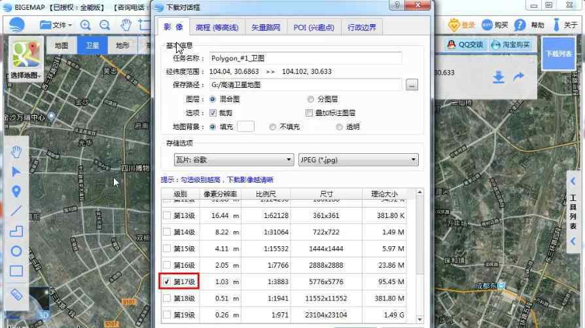Click the zoom in magnifier toolbar icon
The image size is (585, 328).
86,26
